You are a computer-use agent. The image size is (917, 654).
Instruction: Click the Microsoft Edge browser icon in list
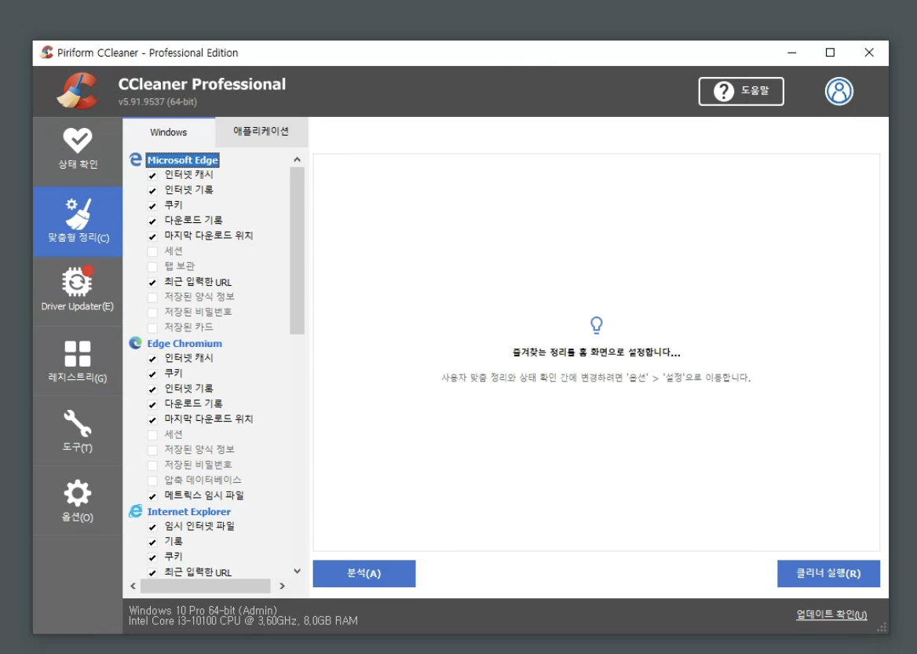pos(136,159)
